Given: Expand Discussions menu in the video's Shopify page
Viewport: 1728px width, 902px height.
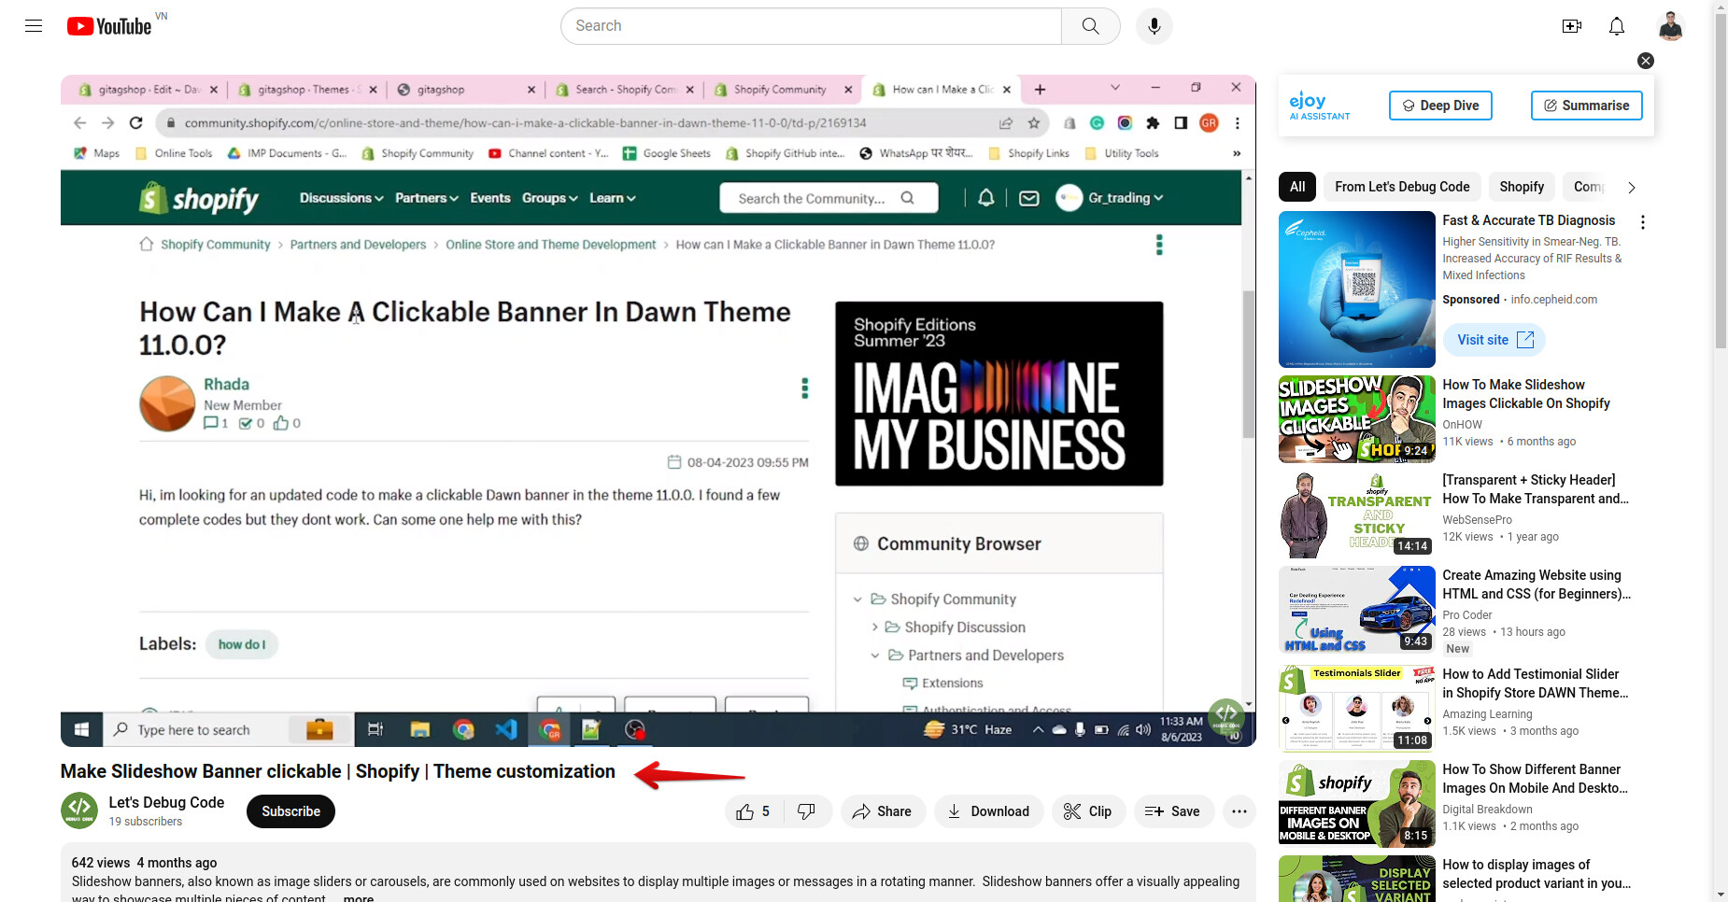Looking at the screenshot, I should [x=341, y=198].
